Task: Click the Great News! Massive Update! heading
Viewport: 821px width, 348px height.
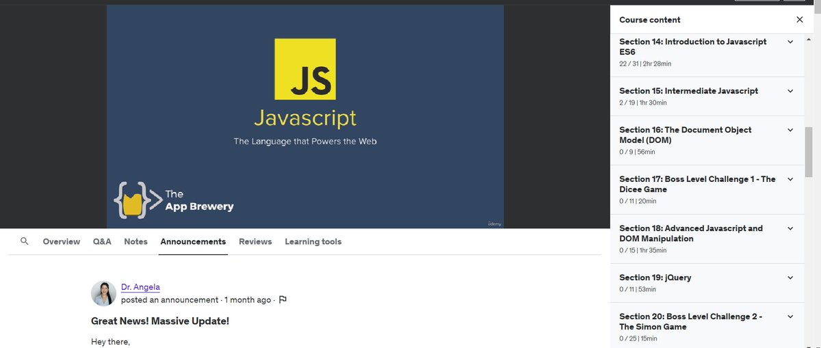Action: point(160,321)
